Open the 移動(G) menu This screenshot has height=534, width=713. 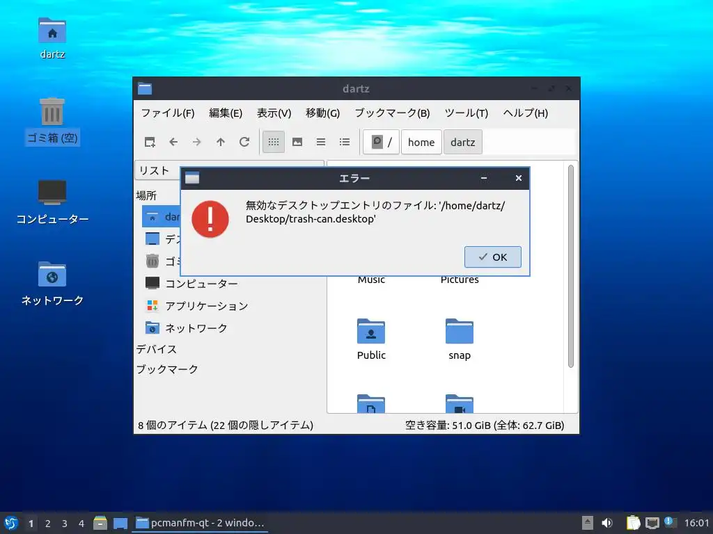[x=323, y=113]
